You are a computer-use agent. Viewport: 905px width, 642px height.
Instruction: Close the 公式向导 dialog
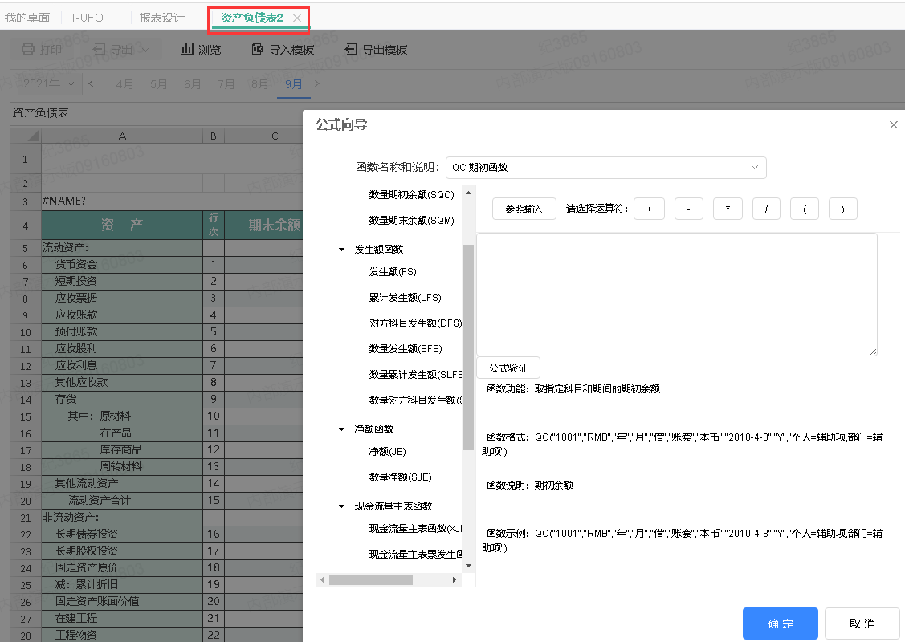pyautogui.click(x=894, y=124)
